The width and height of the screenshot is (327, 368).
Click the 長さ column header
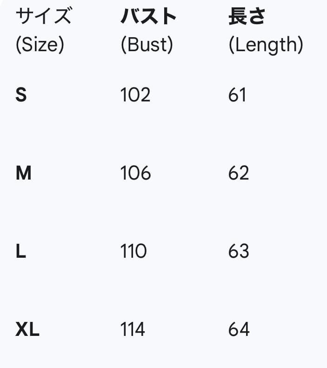247,17
